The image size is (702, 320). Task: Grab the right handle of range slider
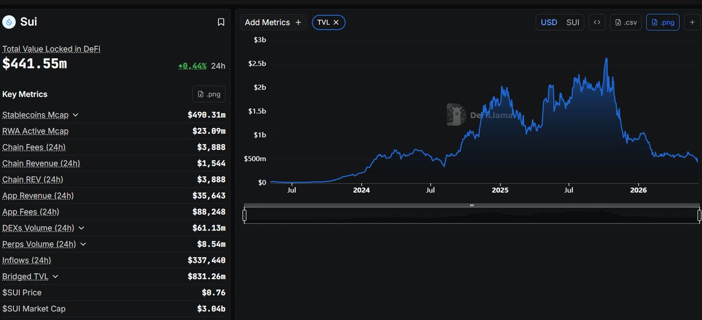point(699,215)
